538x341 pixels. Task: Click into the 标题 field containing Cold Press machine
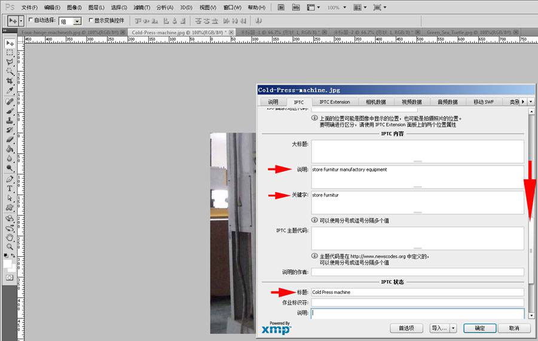[417, 292]
